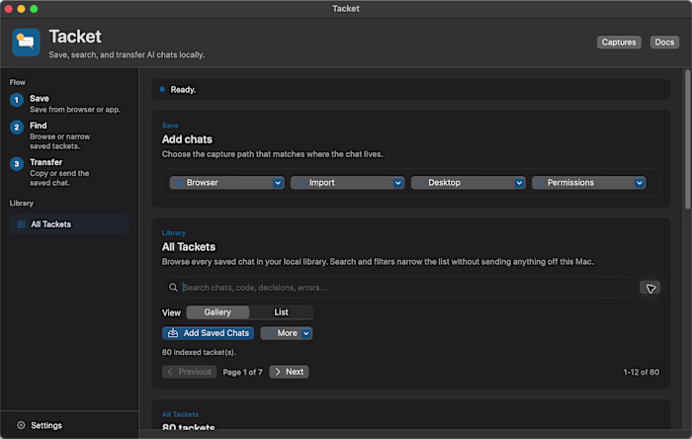Go to Next page of tackets

pyautogui.click(x=289, y=372)
